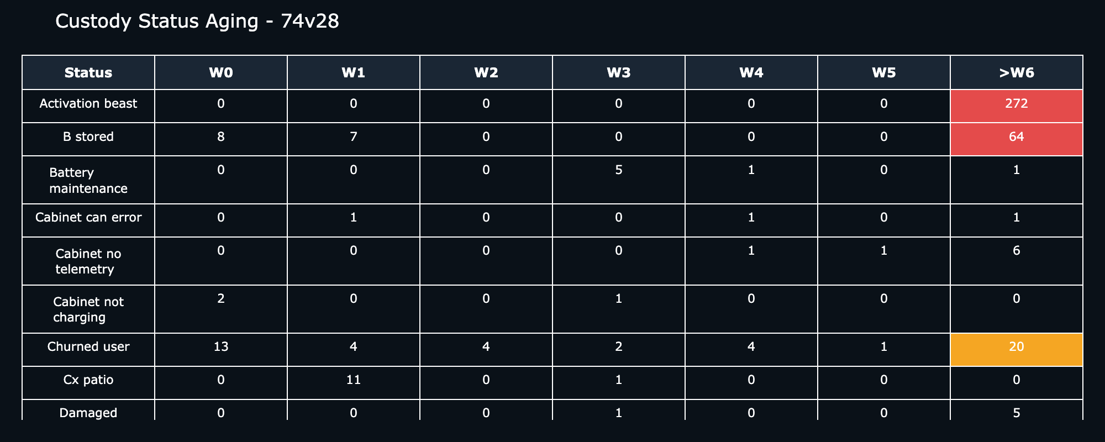Select the >W6 column header
The image size is (1105, 442).
[x=1017, y=72]
